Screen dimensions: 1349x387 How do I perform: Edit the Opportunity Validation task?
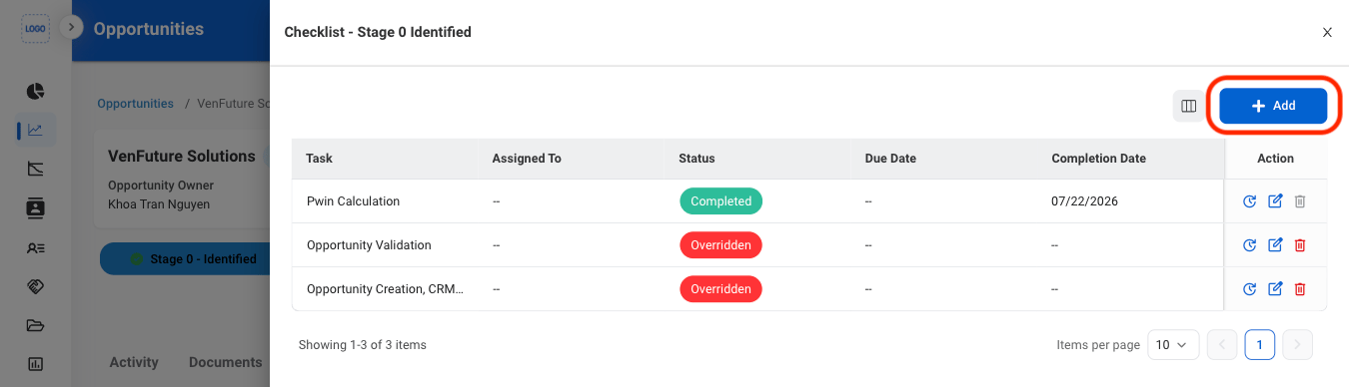[x=1275, y=245]
